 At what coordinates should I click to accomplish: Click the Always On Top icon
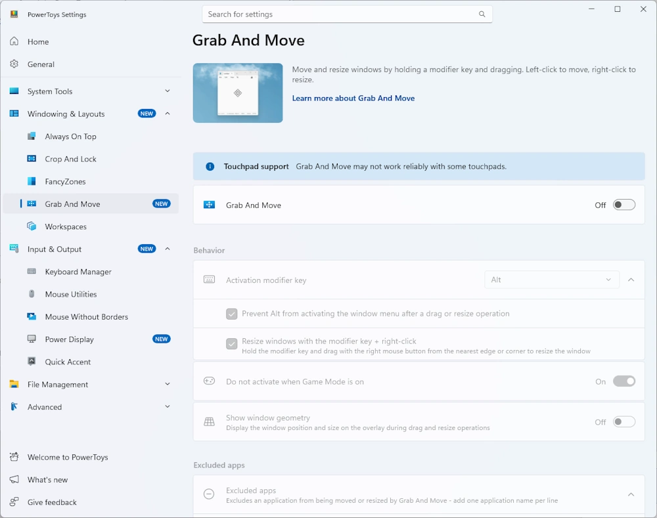click(32, 137)
